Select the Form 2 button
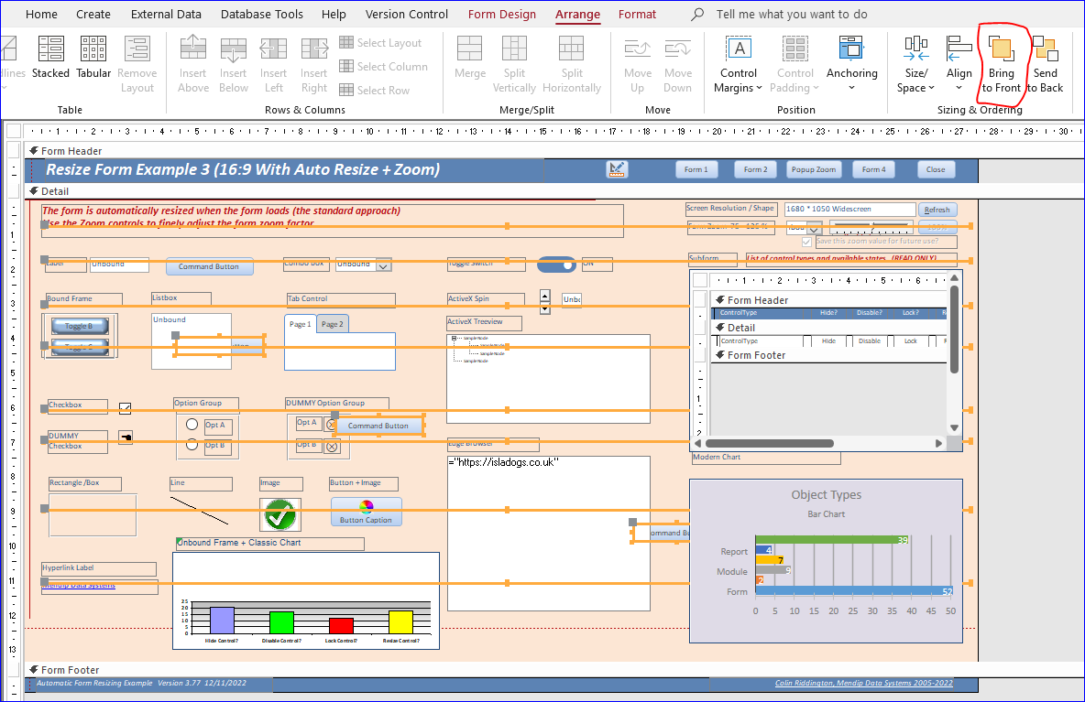This screenshot has height=702, width=1085. tap(756, 169)
